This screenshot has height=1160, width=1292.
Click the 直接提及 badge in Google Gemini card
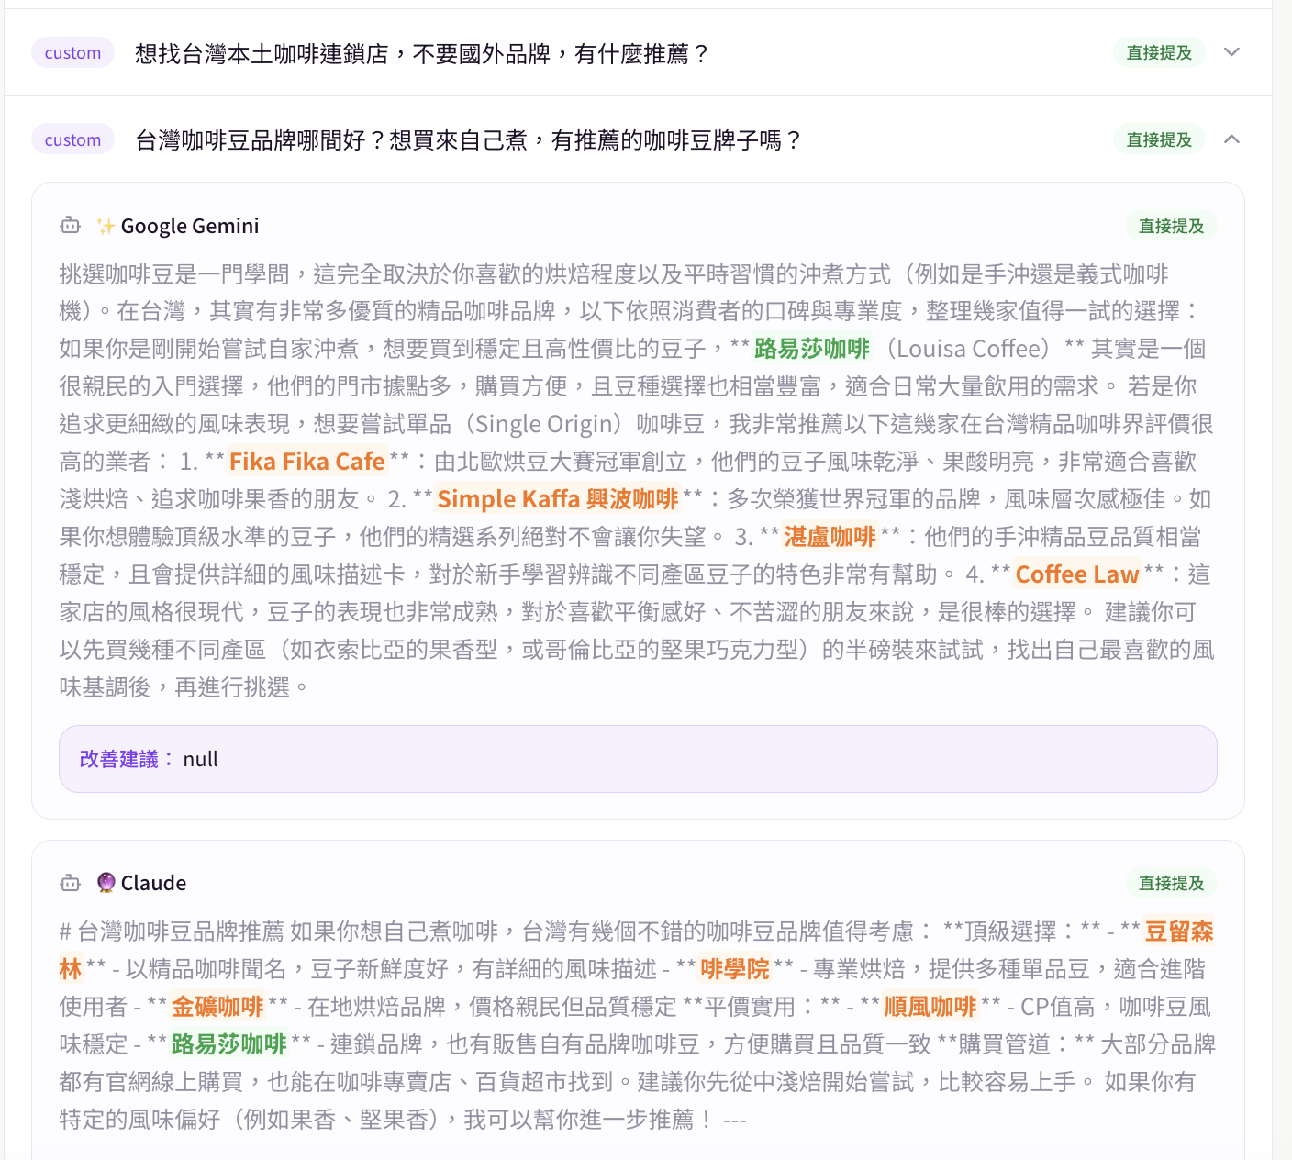coord(1171,226)
